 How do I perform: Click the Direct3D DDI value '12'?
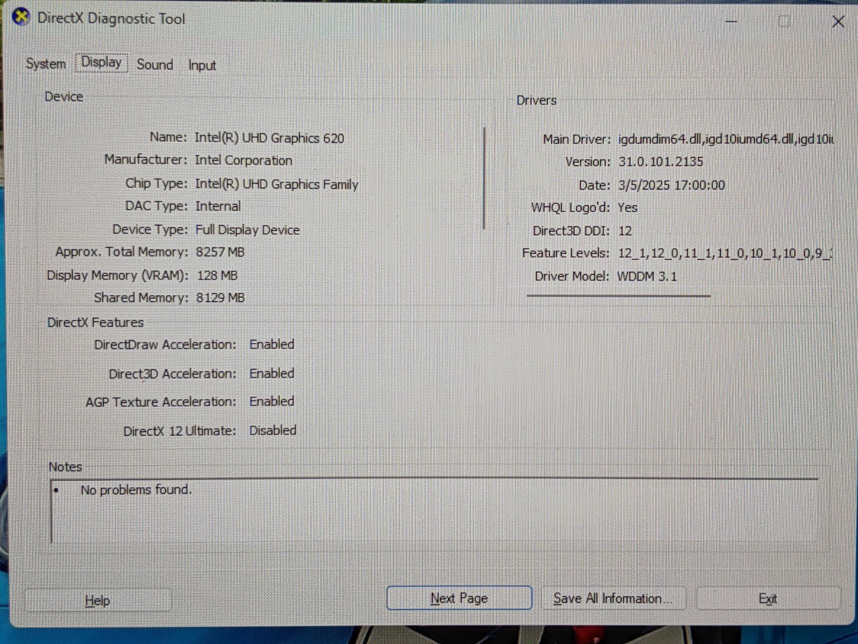click(625, 231)
